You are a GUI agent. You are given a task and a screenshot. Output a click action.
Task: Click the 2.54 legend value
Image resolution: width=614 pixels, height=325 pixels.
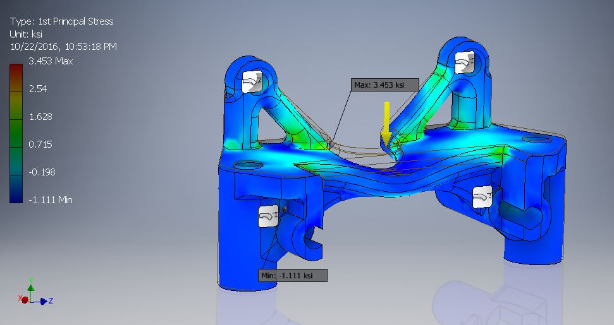pos(38,89)
